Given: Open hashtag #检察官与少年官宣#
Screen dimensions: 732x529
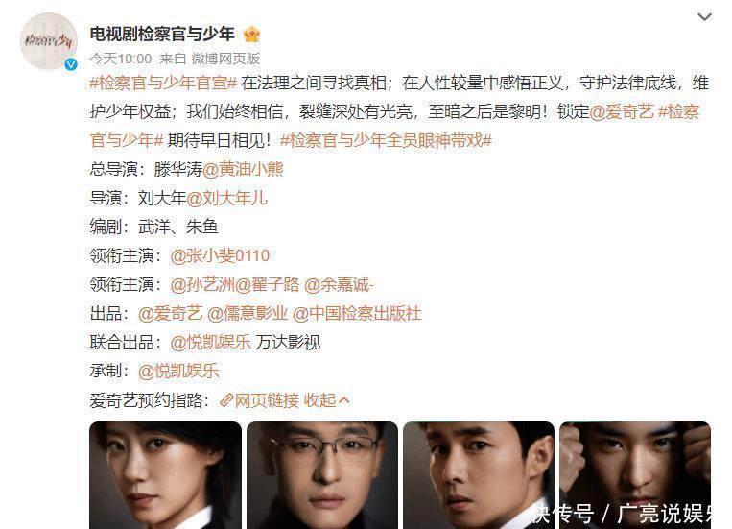Looking at the screenshot, I should 163,84.
